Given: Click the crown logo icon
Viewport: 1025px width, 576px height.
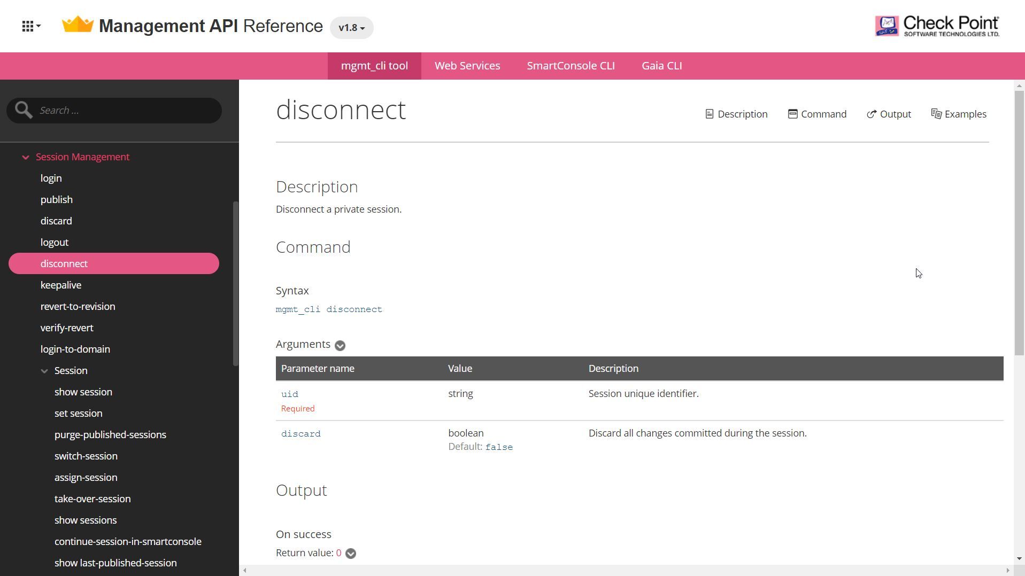Looking at the screenshot, I should pos(78,25).
